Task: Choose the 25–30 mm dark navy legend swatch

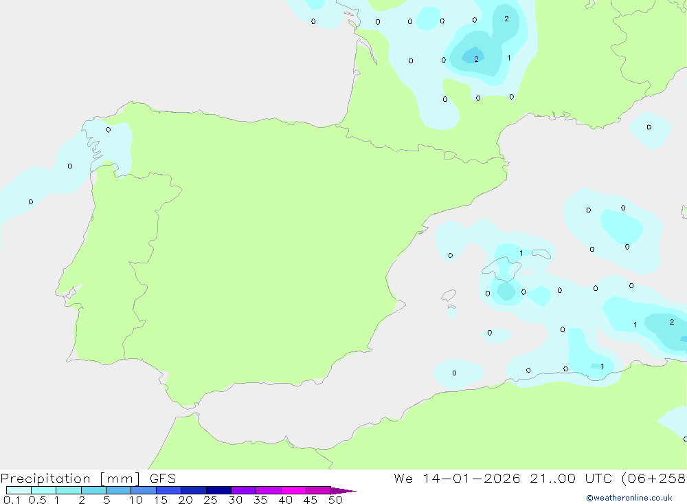Action: pos(218,490)
